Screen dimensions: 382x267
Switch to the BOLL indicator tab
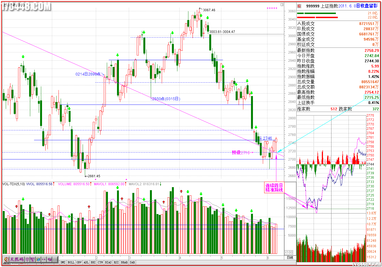click(71, 263)
